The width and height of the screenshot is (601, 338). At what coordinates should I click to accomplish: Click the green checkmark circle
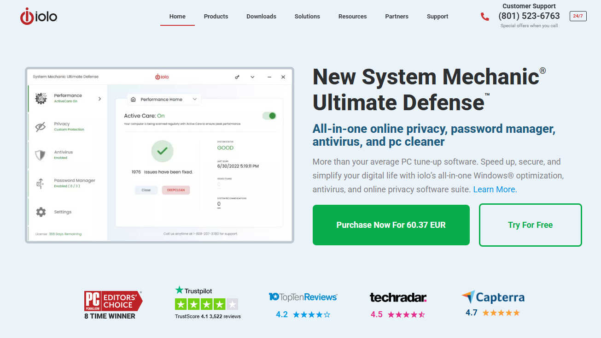click(162, 151)
